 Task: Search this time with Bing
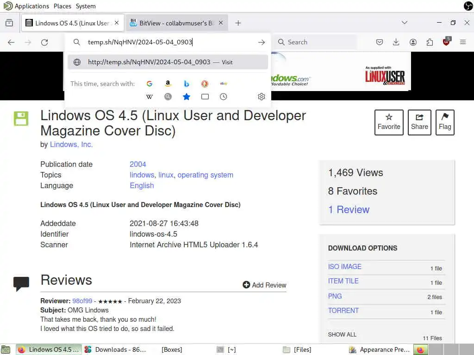(x=187, y=84)
